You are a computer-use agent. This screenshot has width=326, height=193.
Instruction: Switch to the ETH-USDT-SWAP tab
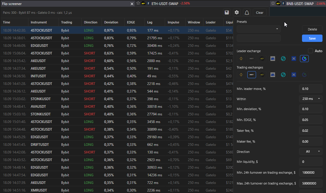tap(203, 4)
